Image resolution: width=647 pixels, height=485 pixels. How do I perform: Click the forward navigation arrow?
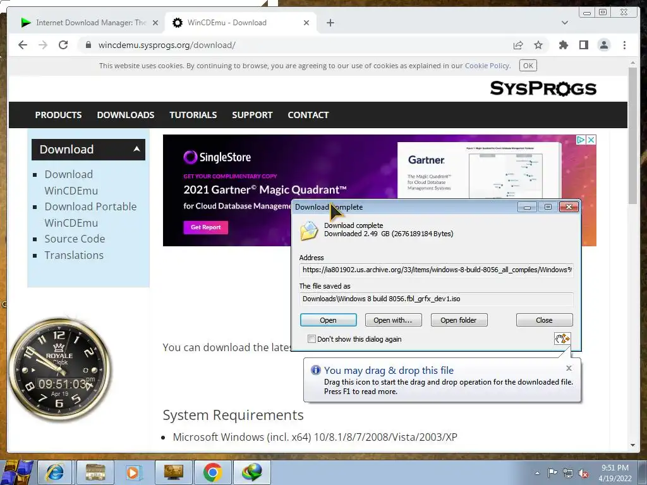point(43,45)
